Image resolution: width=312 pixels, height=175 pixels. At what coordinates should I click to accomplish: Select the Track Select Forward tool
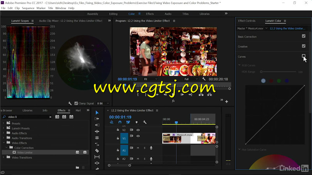(x=97, y=119)
